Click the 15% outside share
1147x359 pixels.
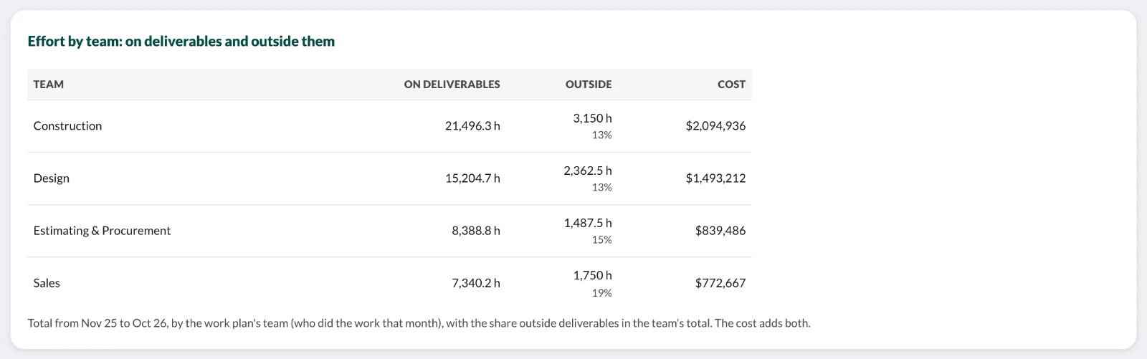602,240
